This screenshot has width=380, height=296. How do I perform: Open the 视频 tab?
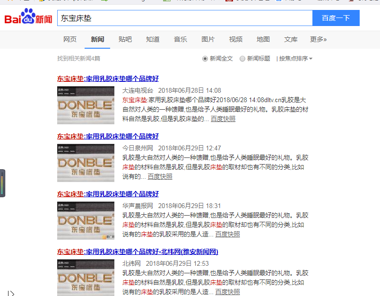coord(235,39)
